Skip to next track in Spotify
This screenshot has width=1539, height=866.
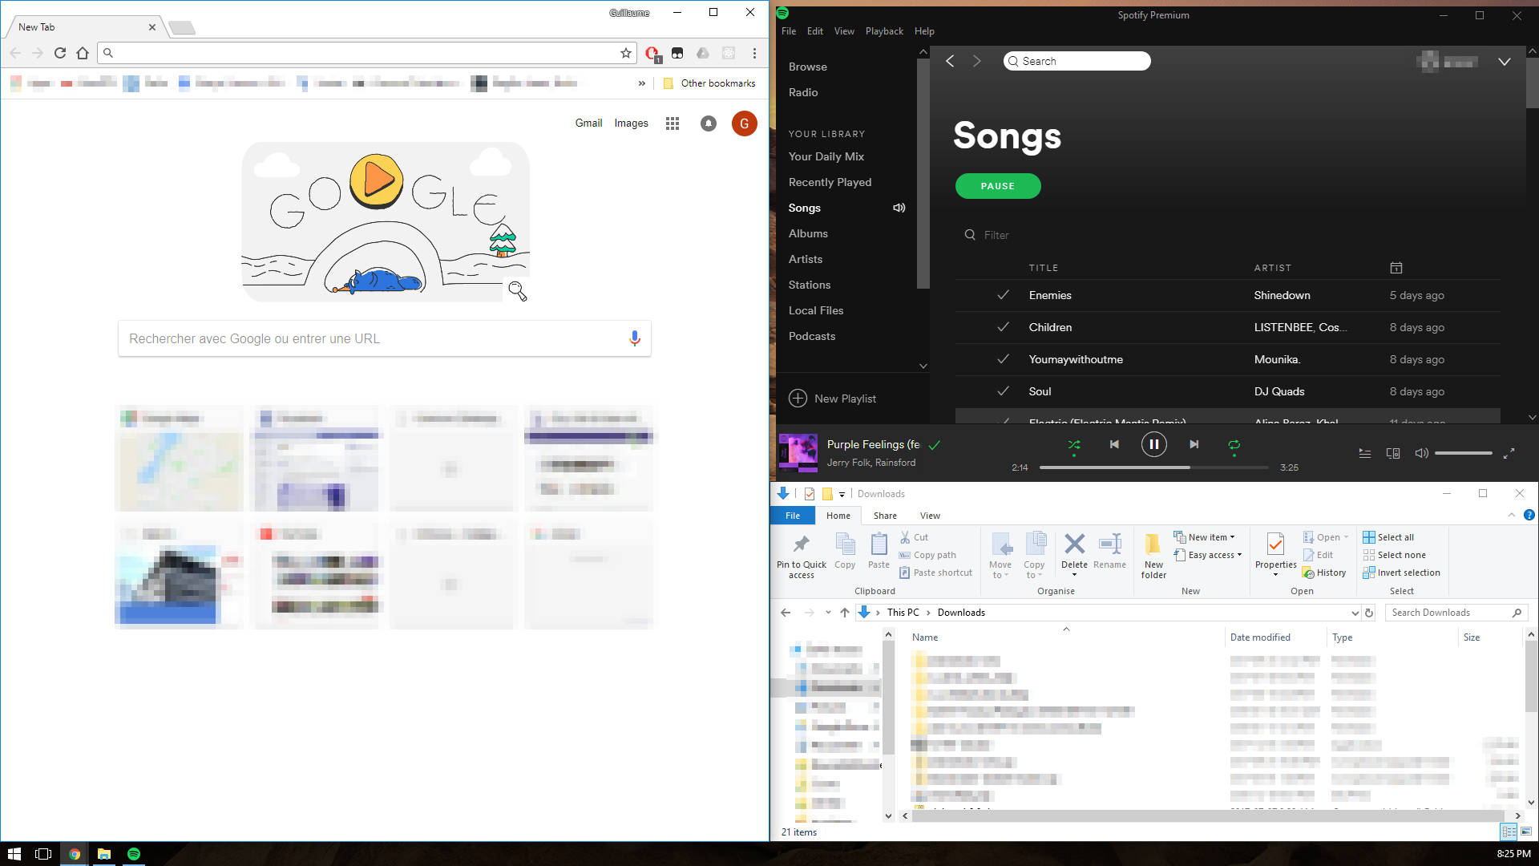point(1194,444)
